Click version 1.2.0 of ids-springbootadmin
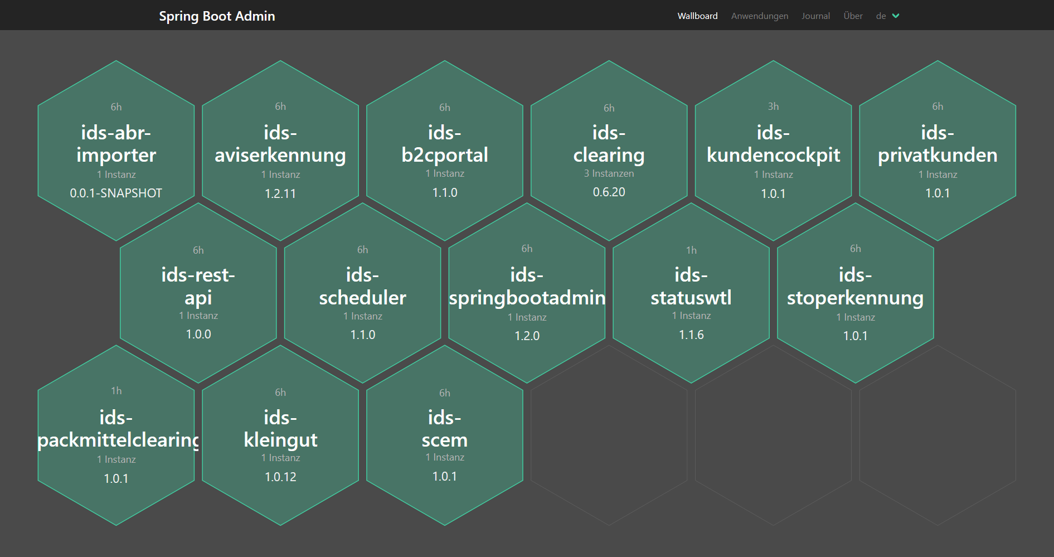This screenshot has height=557, width=1054. point(527,336)
